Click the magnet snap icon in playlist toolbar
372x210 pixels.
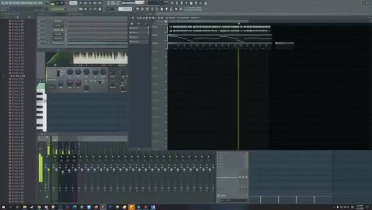pos(133,18)
